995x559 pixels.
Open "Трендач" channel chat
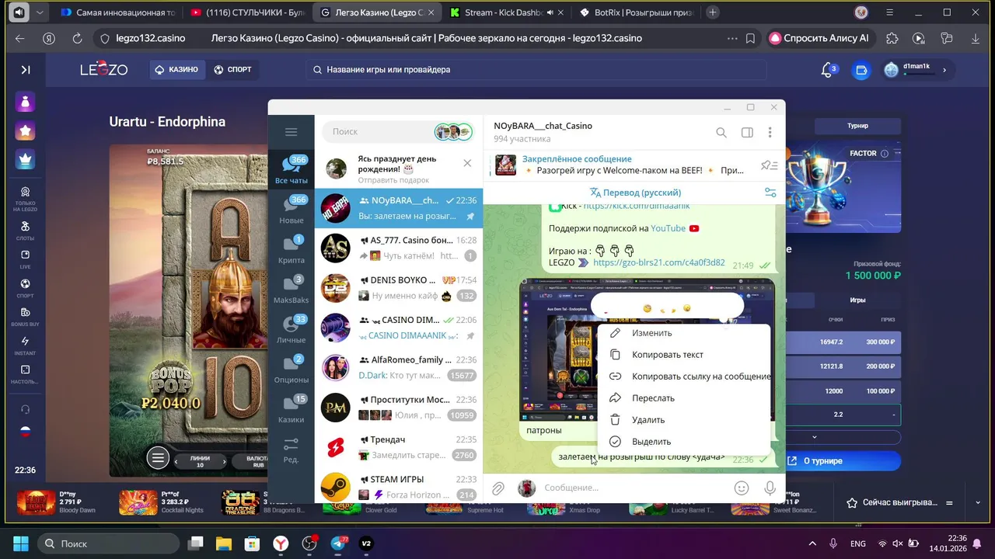[399, 448]
